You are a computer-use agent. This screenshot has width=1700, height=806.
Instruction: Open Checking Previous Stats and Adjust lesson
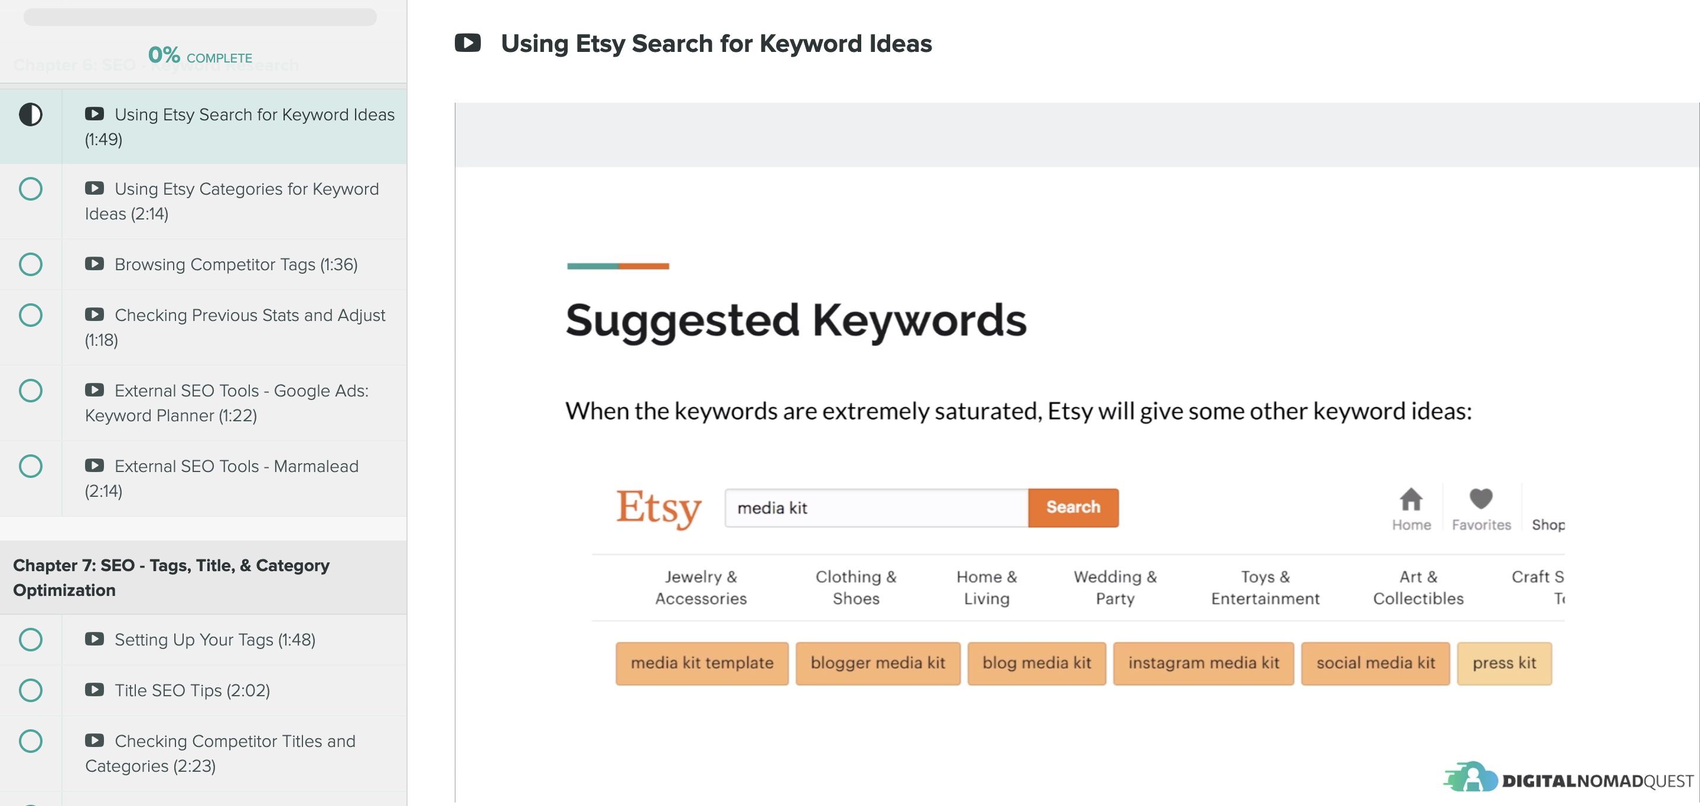pos(203,327)
